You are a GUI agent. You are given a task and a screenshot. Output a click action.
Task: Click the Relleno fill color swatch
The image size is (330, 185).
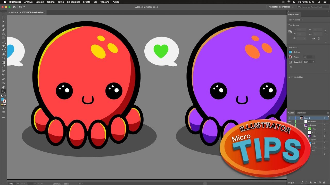click(x=290, y=52)
